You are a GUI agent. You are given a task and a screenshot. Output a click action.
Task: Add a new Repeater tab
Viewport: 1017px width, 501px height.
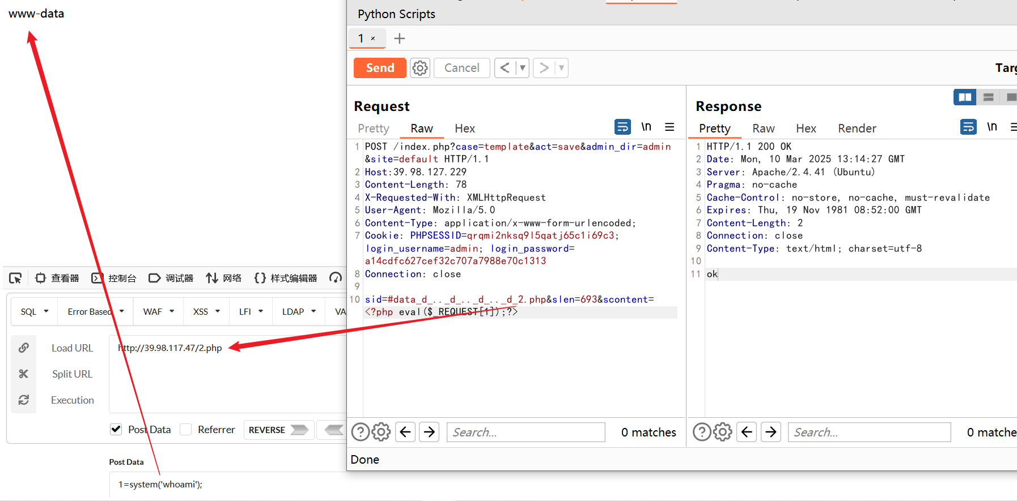[400, 38]
